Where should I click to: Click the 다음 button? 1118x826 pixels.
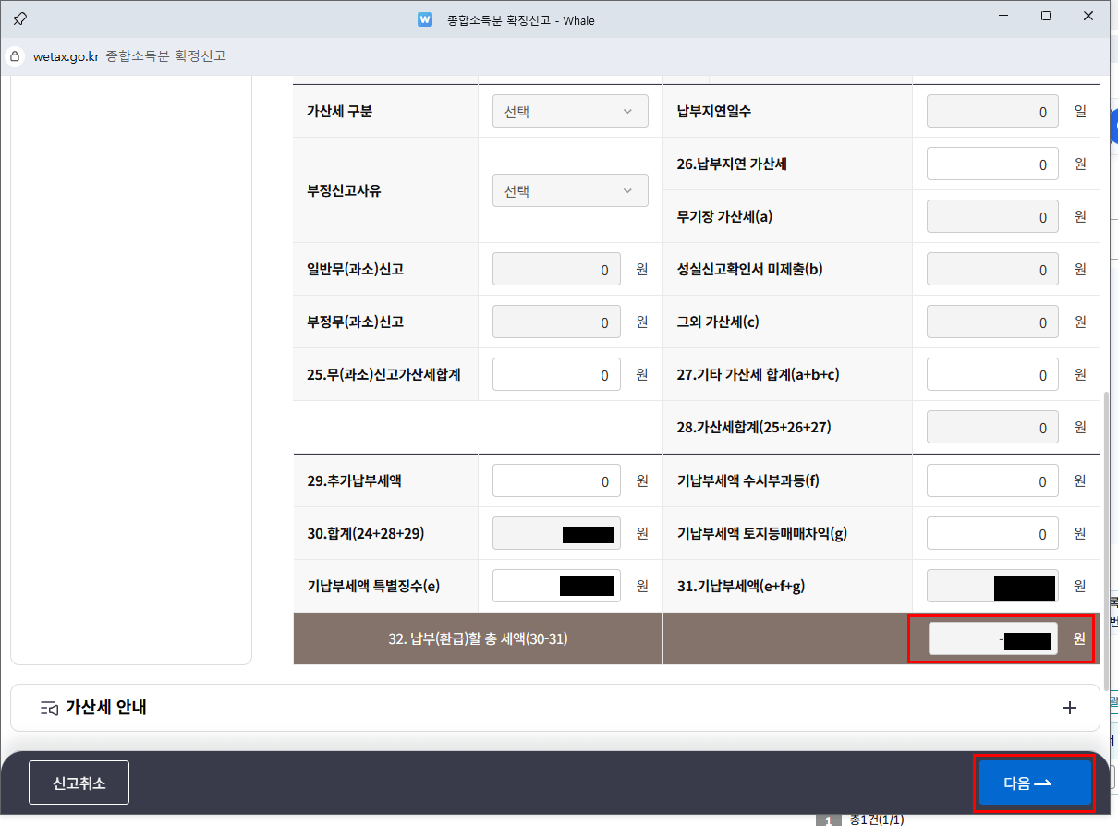[x=1035, y=783]
